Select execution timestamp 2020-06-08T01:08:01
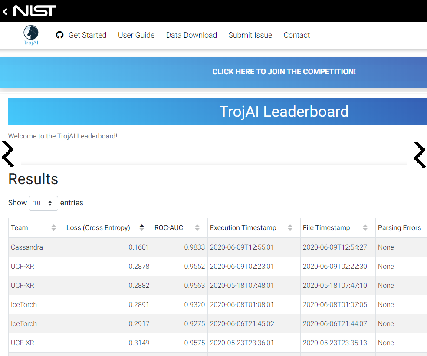The image size is (427, 356). coord(242,304)
